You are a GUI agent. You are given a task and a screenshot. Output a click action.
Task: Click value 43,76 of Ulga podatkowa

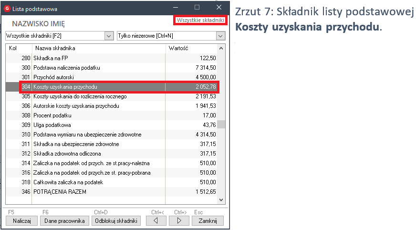point(209,125)
